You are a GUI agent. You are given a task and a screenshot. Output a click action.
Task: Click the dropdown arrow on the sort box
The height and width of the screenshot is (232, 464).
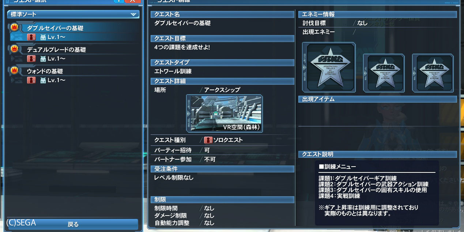(133, 15)
